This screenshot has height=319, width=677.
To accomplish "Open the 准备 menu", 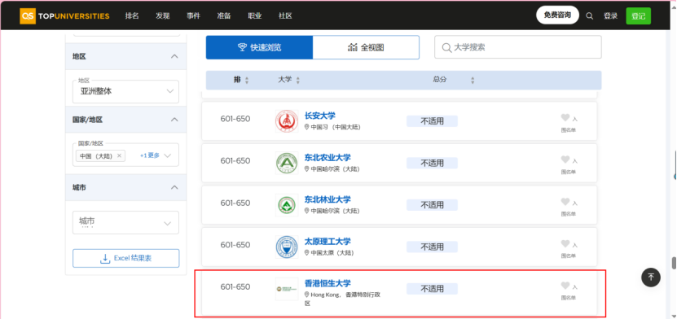I will click(x=224, y=16).
